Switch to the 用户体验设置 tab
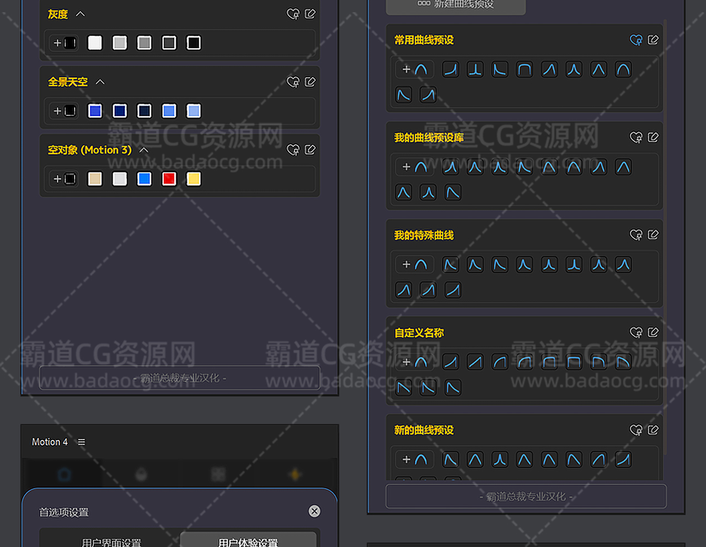 tap(248, 540)
